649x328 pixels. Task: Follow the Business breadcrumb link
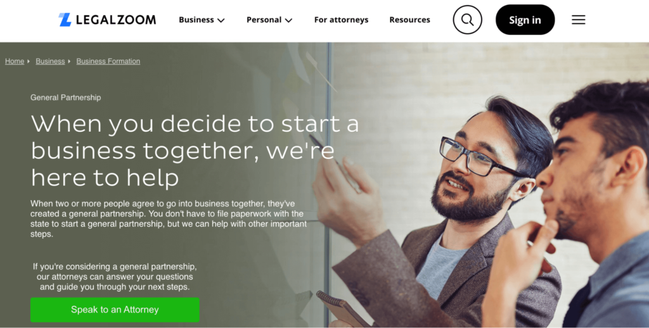pyautogui.click(x=50, y=61)
